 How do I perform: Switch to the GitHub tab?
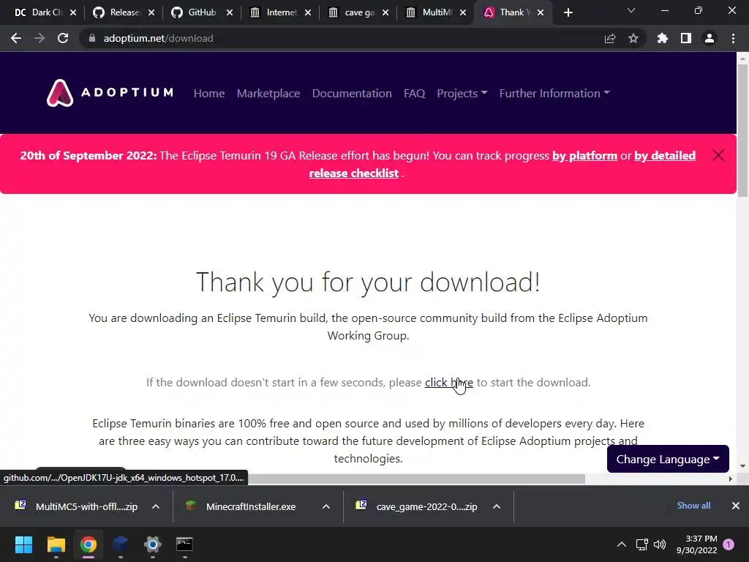tap(195, 12)
